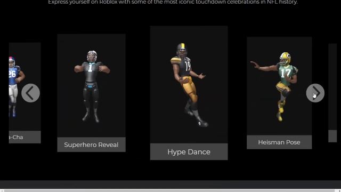The width and height of the screenshot is (341, 192).
Task: Select the partially visible Cha-Cha emote card
Action: tap(25, 93)
